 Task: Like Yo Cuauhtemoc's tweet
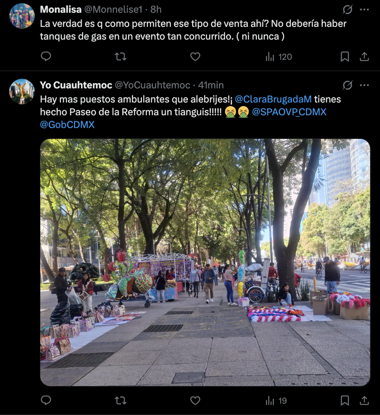pyautogui.click(x=195, y=401)
